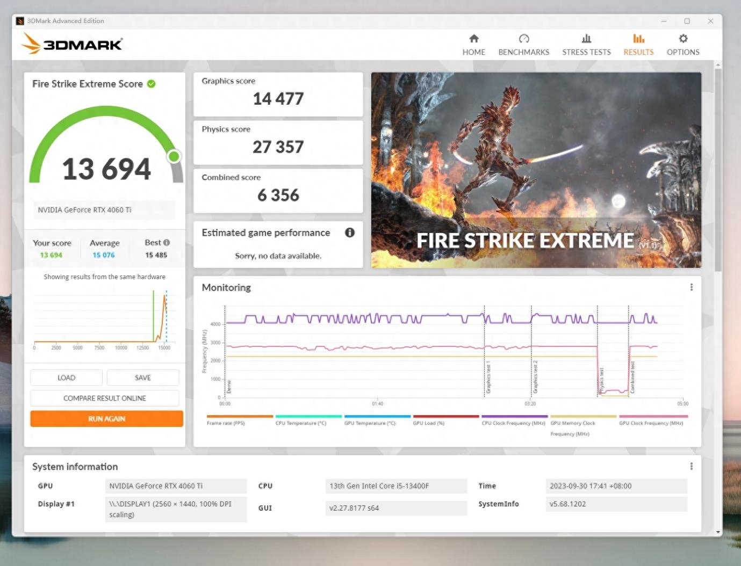Open the STRESS TESTS tab
This screenshot has height=566, width=741.
coord(586,45)
